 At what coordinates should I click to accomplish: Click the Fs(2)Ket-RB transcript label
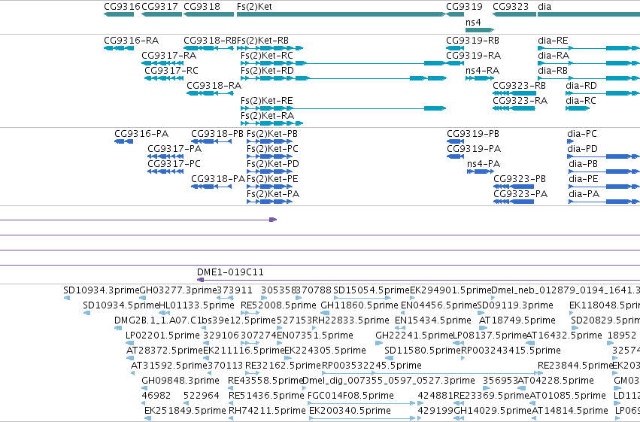[x=263, y=41]
